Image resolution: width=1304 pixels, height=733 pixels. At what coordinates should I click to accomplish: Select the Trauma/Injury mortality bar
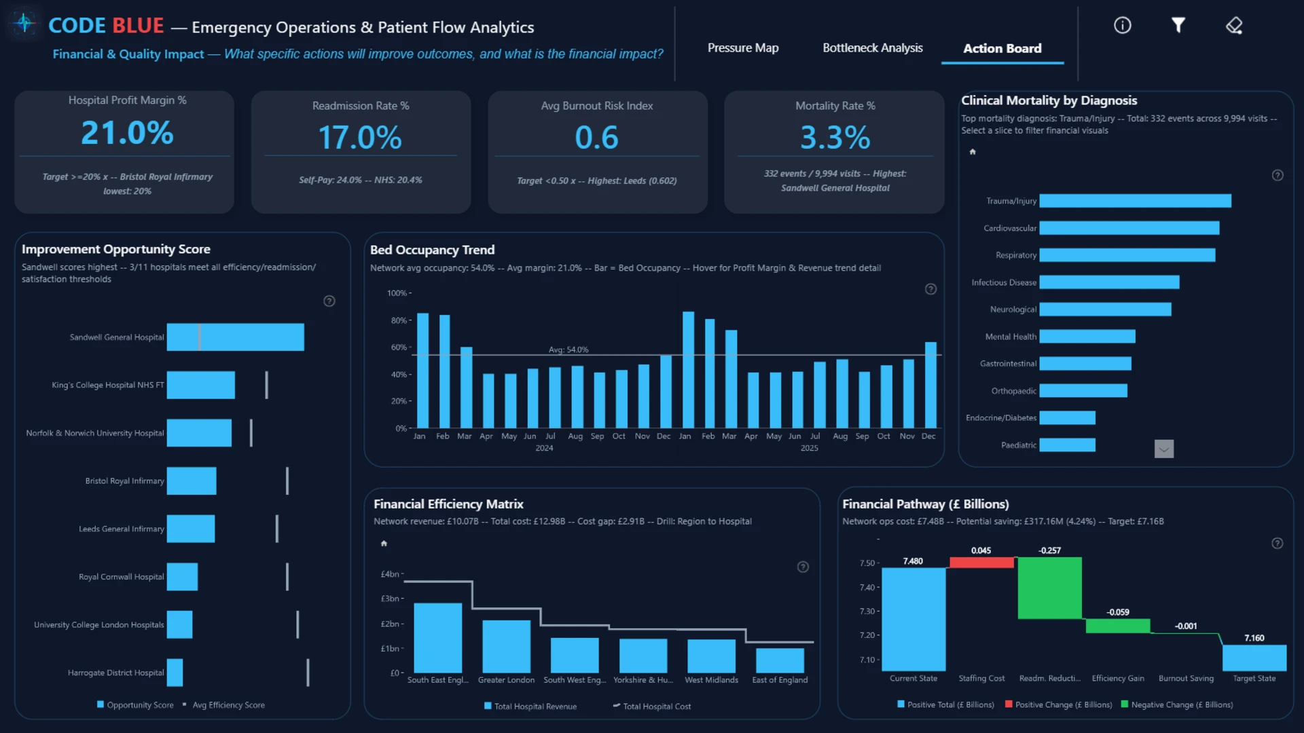coord(1136,201)
